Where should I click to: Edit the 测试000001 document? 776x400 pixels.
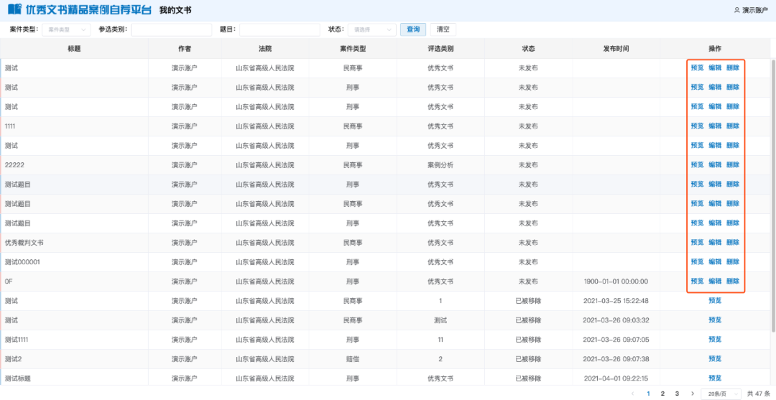(715, 261)
